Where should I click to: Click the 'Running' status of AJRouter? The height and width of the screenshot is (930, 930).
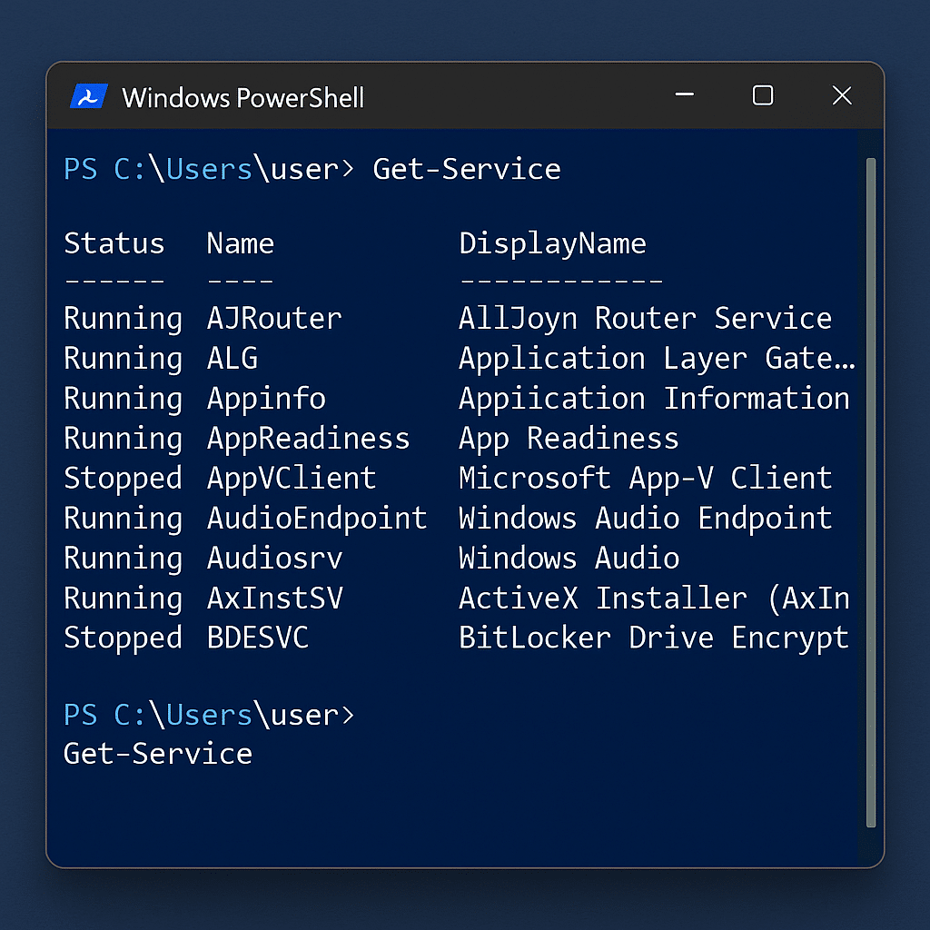123,319
